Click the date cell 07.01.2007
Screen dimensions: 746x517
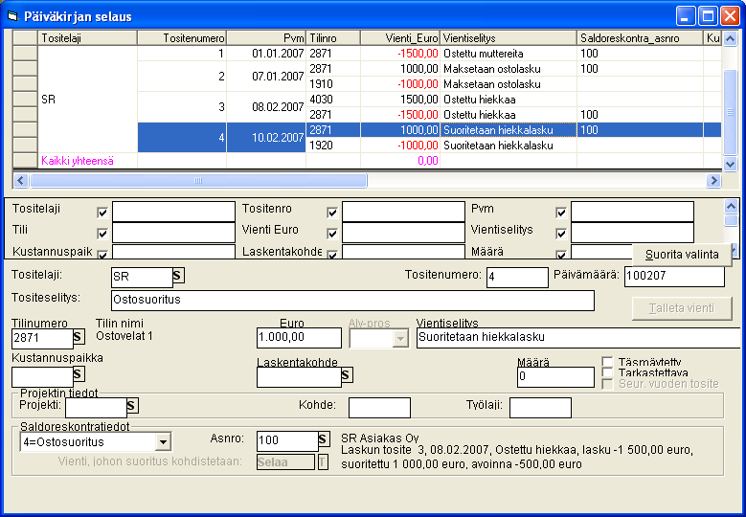click(x=266, y=76)
